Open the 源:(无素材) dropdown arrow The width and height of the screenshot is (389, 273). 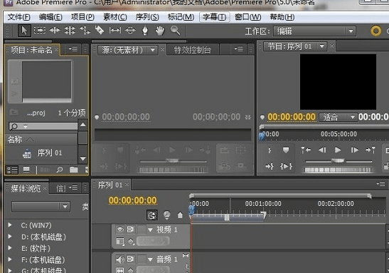point(153,50)
